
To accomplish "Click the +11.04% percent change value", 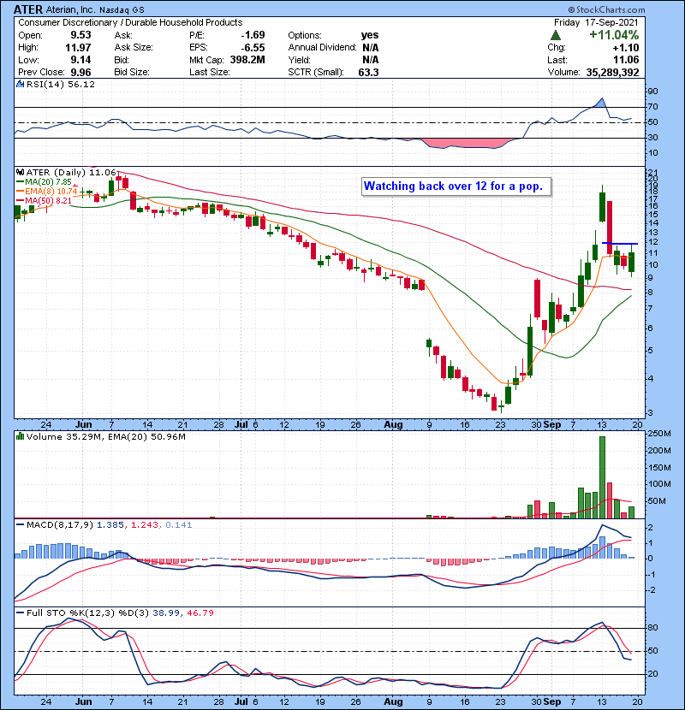I will 614,35.
